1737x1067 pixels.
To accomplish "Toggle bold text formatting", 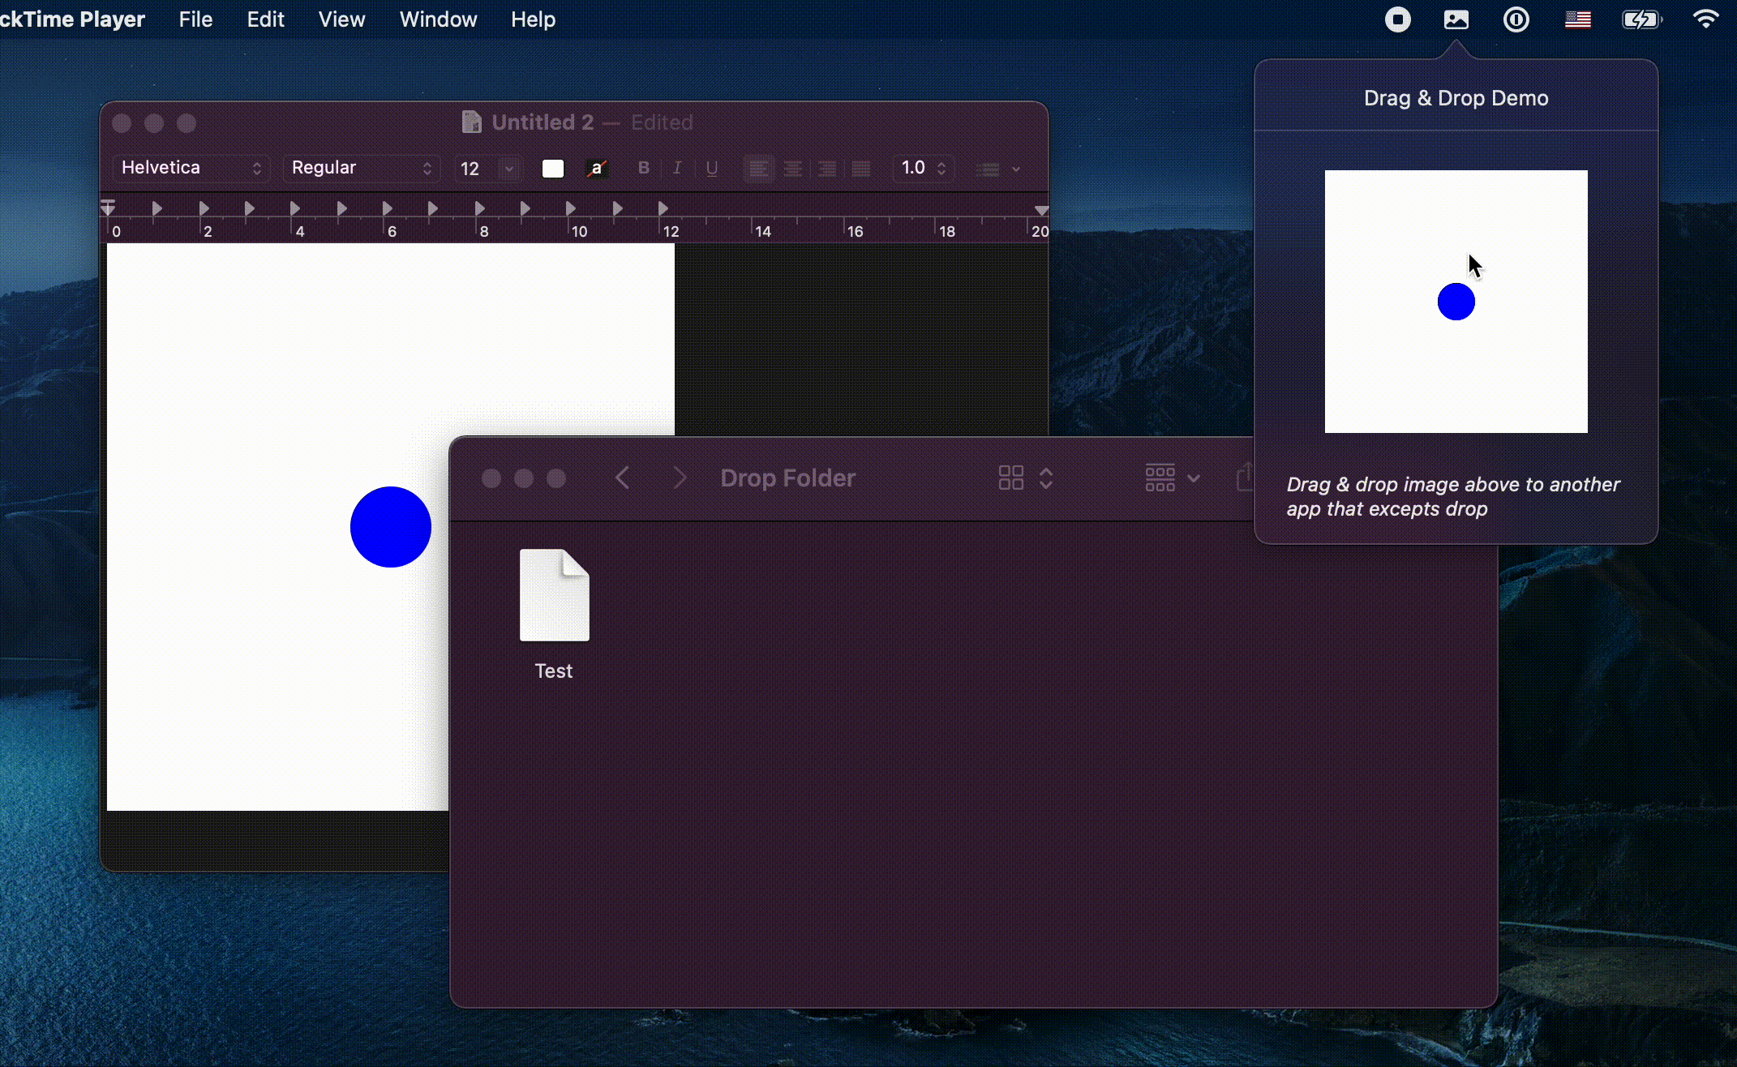I will click(x=643, y=168).
